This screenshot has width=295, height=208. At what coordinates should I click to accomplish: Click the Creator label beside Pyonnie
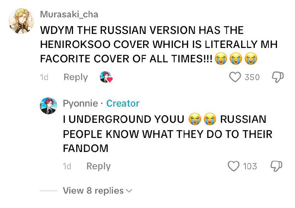point(123,103)
